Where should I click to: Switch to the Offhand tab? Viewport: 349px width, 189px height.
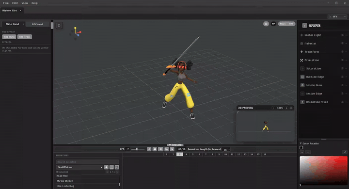[x=37, y=24]
